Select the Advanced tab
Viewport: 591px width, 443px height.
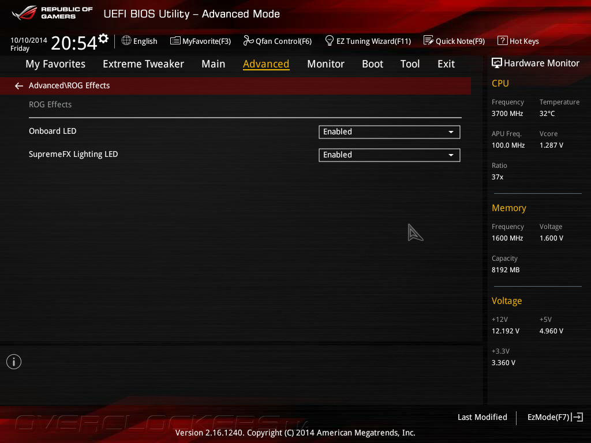click(x=266, y=64)
